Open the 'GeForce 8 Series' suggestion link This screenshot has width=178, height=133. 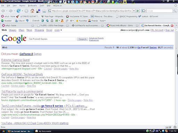pos(31,54)
